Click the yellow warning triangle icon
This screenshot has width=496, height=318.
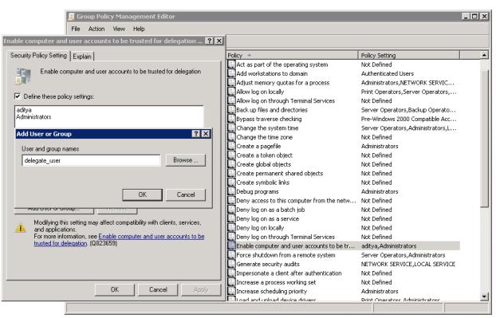click(21, 228)
